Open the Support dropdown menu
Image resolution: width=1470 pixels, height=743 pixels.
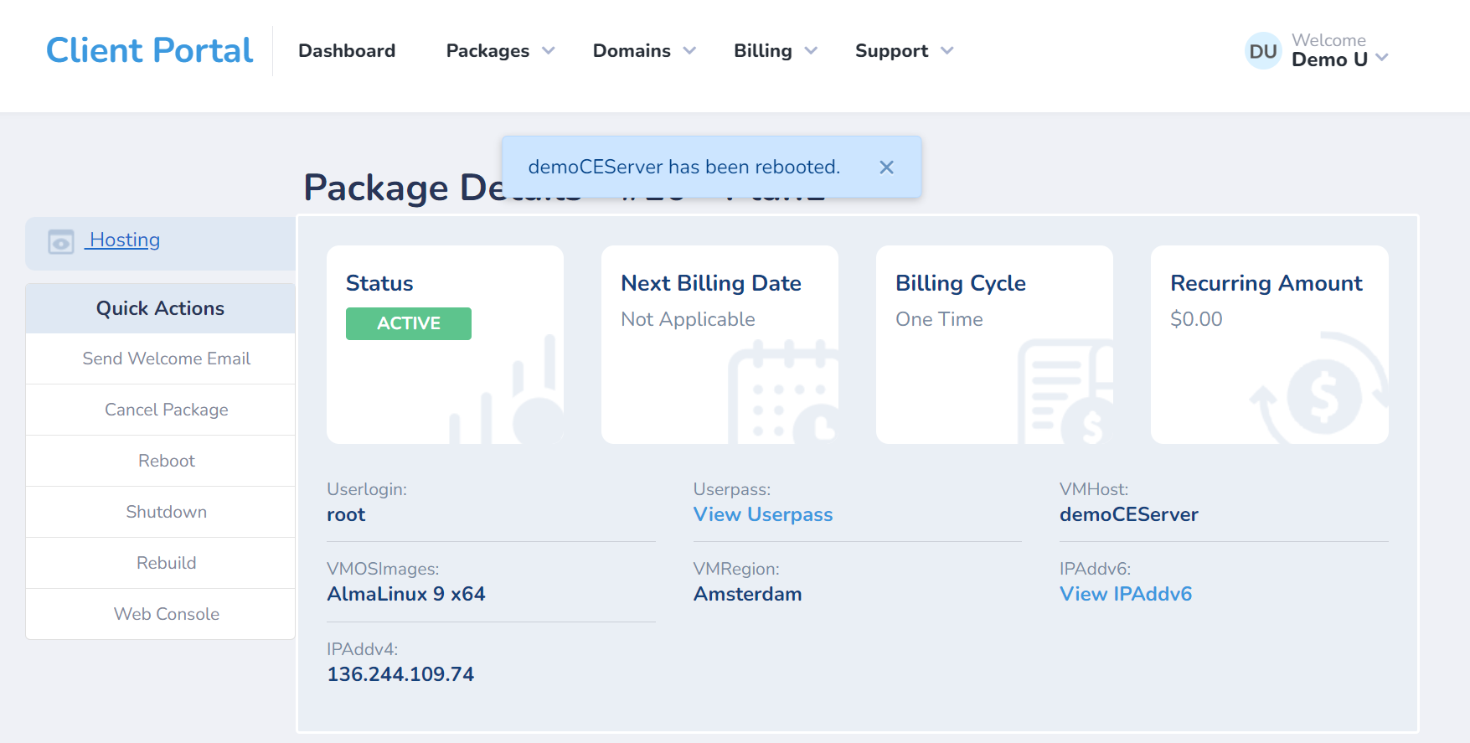(904, 51)
